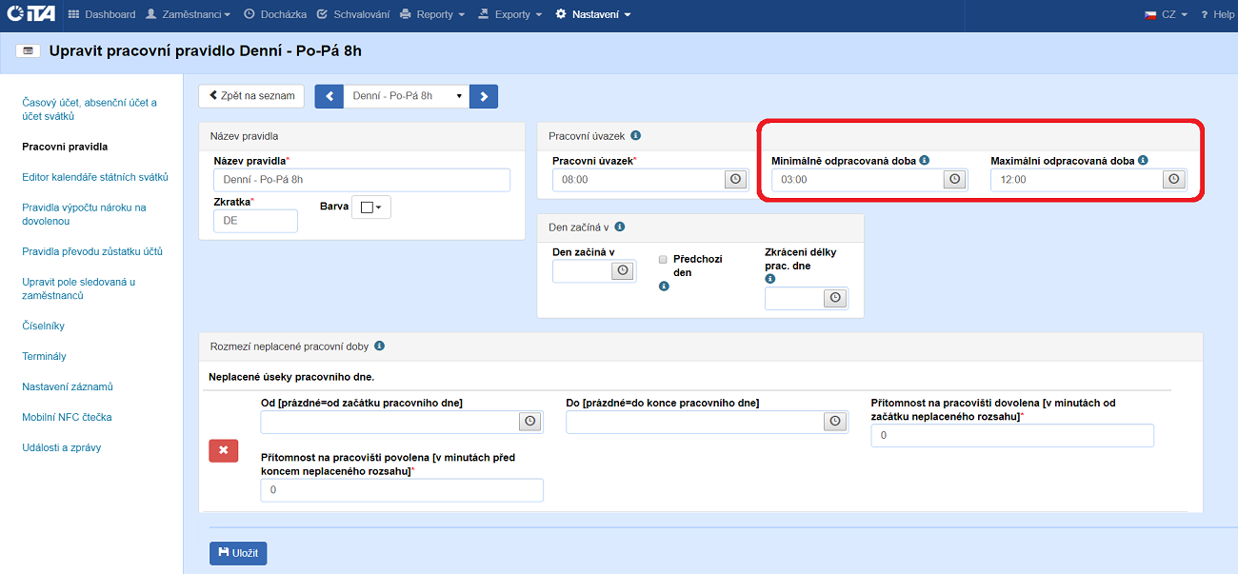The height and width of the screenshot is (574, 1238).
Task: Click Zpět na seznam button
Action: click(x=251, y=96)
